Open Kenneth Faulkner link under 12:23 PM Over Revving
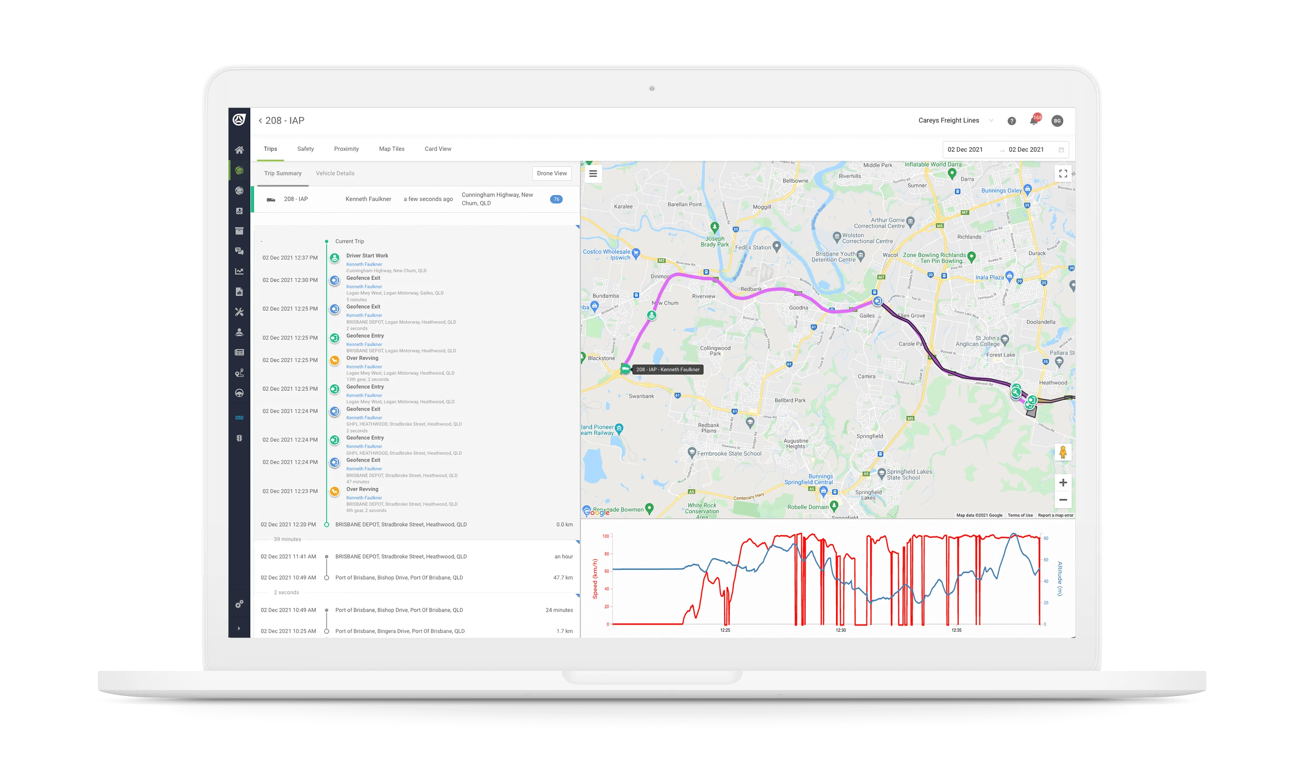The image size is (1305, 770). click(364, 497)
